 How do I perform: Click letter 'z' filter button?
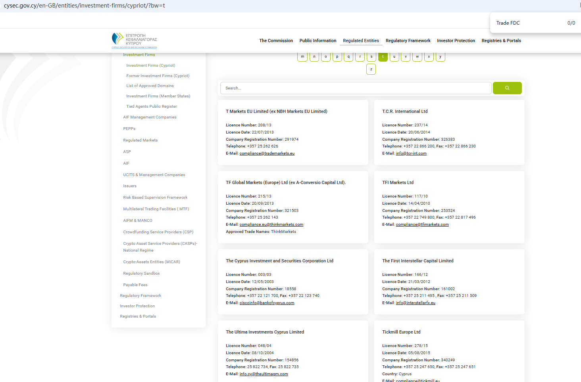point(371,69)
